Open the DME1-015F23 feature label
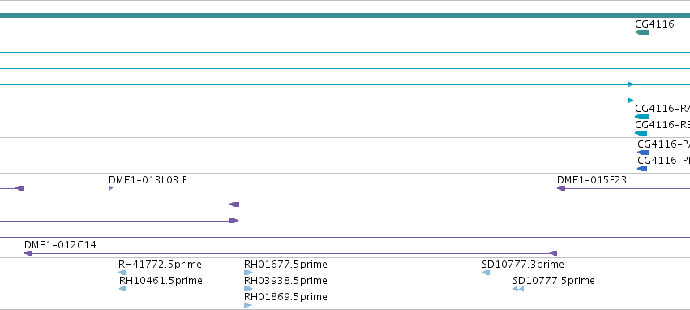690x310 pixels. (592, 179)
